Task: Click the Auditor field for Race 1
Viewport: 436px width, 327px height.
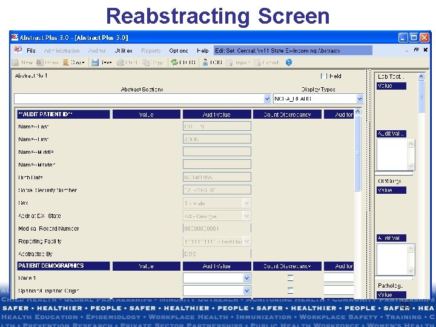Action: [339, 277]
